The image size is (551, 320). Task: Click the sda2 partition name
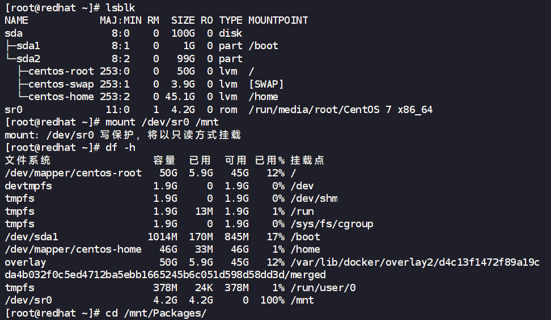tap(28, 59)
